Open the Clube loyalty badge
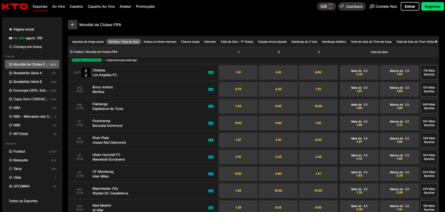Image resolution: width=445 pixels, height=212 pixels. point(326,6)
